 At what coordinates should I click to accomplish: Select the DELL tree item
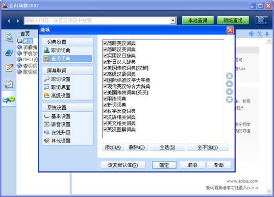(27, 60)
